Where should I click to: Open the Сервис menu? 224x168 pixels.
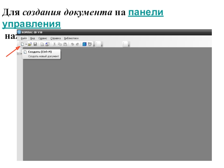coord(43,38)
